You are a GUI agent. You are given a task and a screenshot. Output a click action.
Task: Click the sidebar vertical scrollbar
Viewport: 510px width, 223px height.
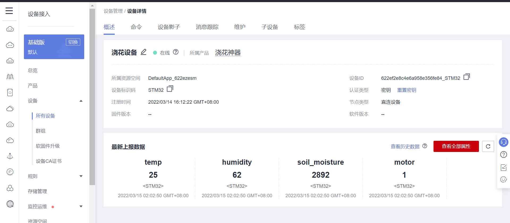[x=92, y=97]
